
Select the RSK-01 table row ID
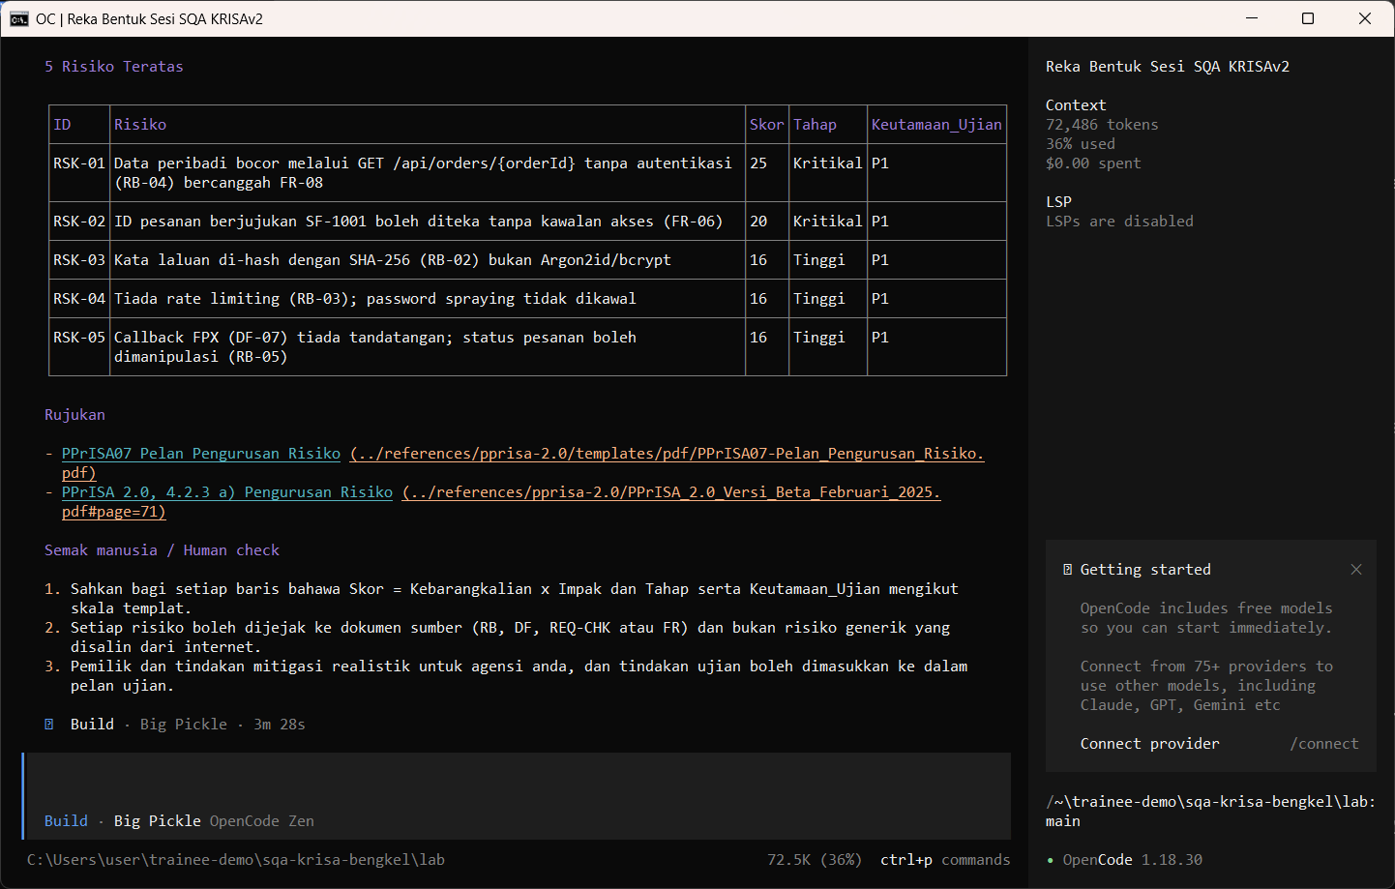click(79, 163)
